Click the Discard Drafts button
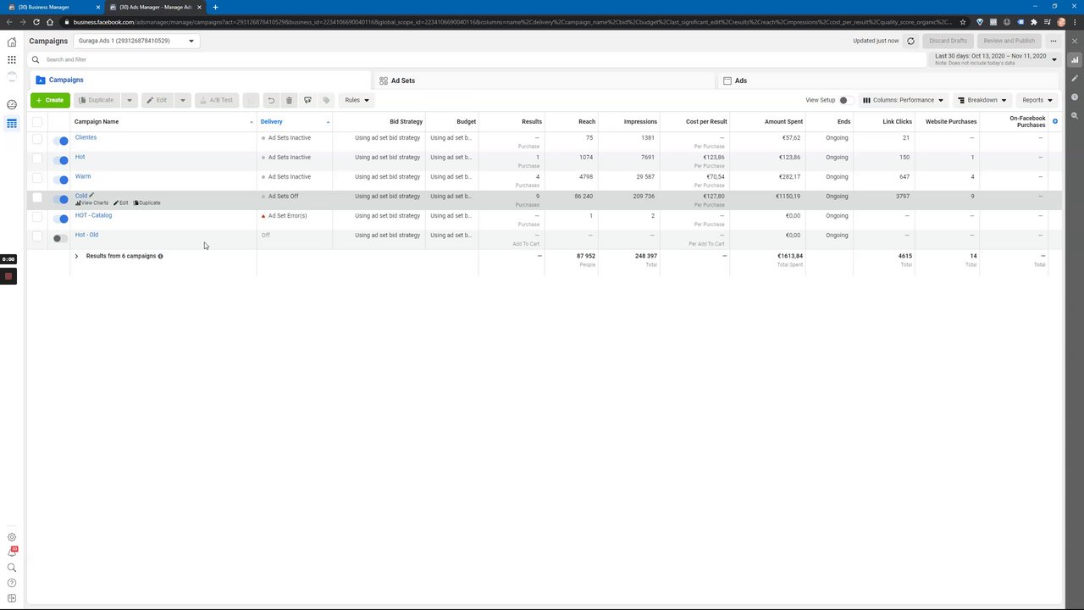1084x610 pixels. point(948,41)
